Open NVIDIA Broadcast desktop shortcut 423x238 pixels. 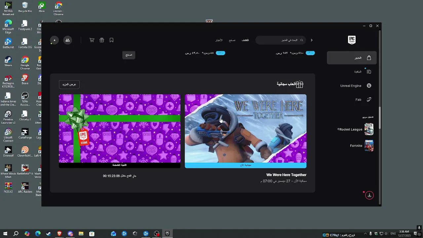8,9
